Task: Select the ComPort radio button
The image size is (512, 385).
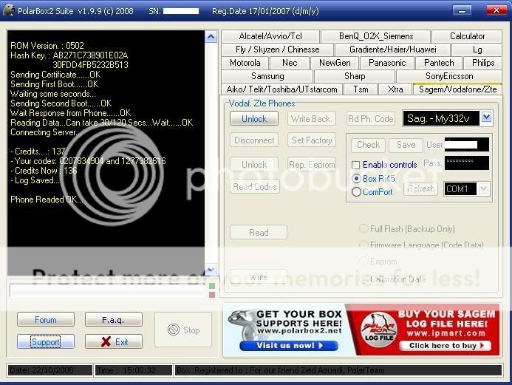Action: (356, 191)
